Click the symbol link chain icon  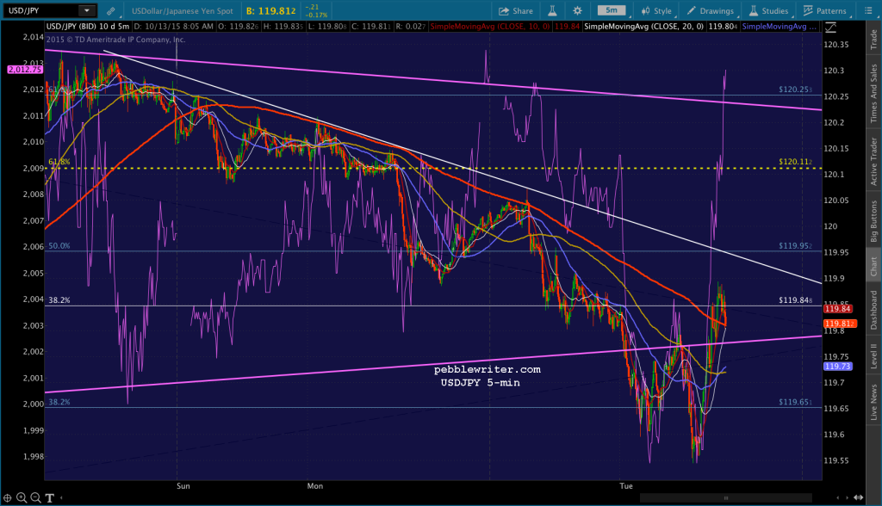tap(111, 10)
